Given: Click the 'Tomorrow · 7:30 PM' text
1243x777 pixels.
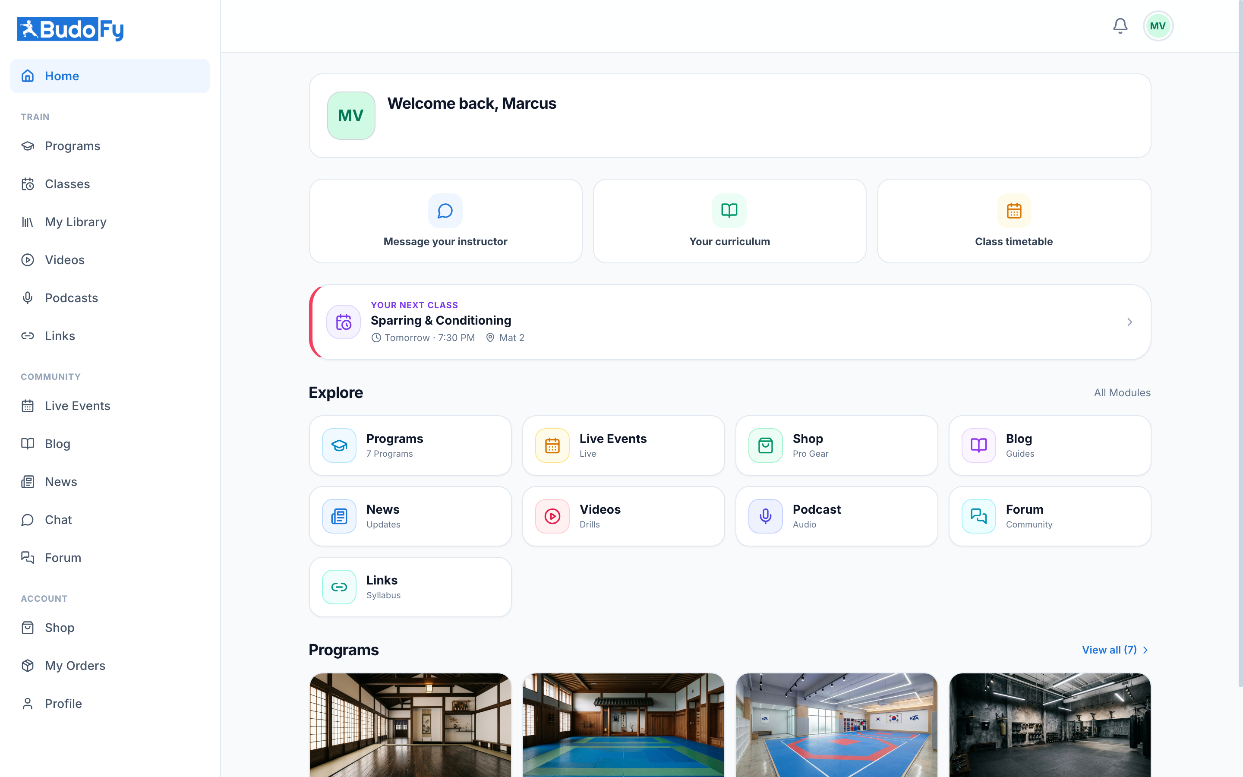Looking at the screenshot, I should (x=429, y=338).
